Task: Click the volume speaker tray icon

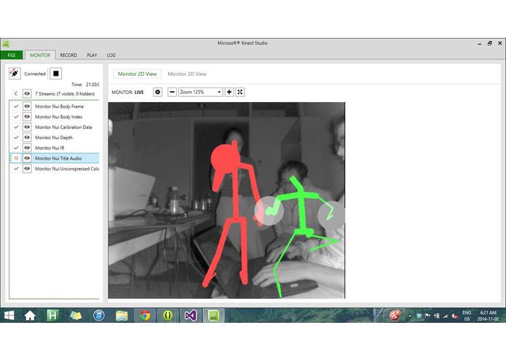Action: [x=454, y=316]
